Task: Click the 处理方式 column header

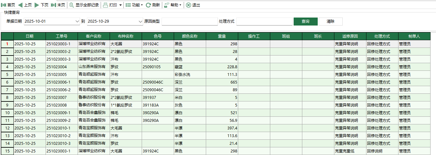Action: tap(382, 36)
